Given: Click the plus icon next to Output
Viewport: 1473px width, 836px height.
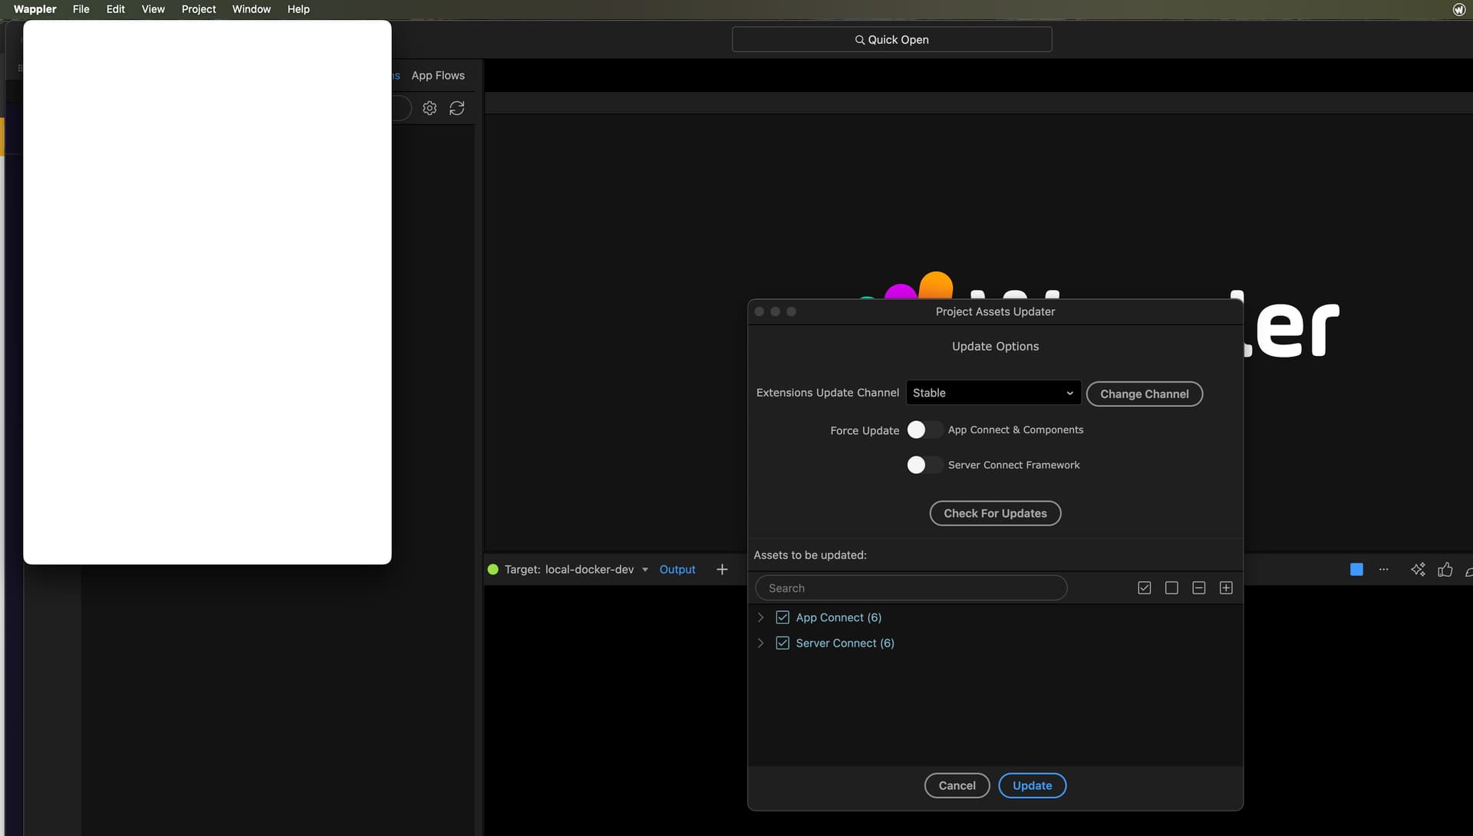Looking at the screenshot, I should click(722, 569).
